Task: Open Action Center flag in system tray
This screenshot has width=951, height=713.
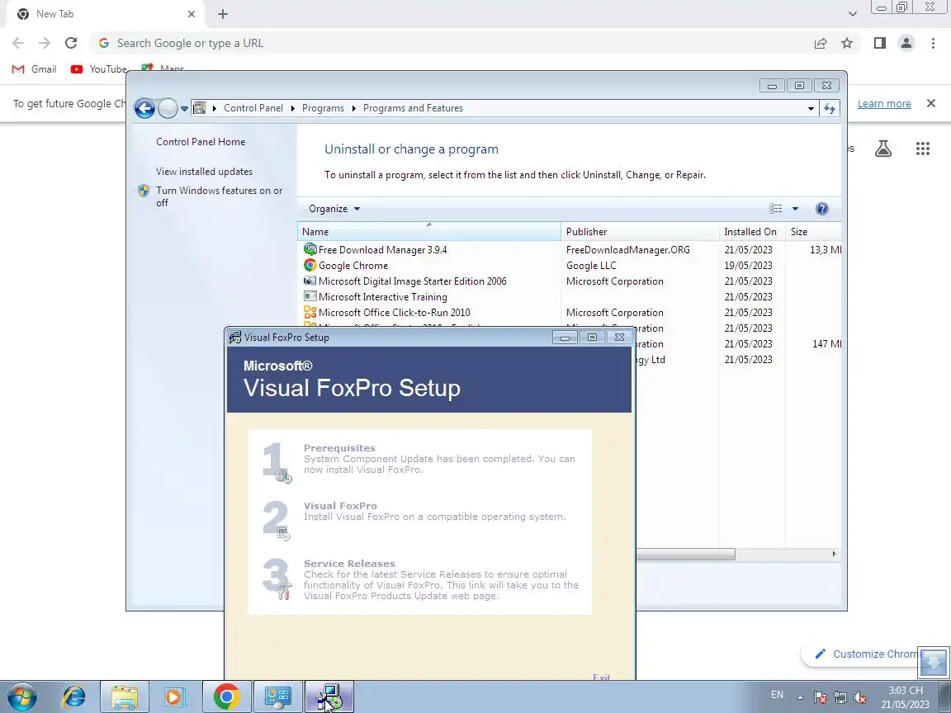Action: click(820, 697)
